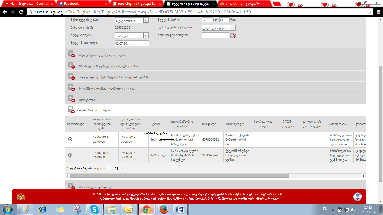383x215 pixels.
Task: Go to next page in table pager
Action: point(122,168)
